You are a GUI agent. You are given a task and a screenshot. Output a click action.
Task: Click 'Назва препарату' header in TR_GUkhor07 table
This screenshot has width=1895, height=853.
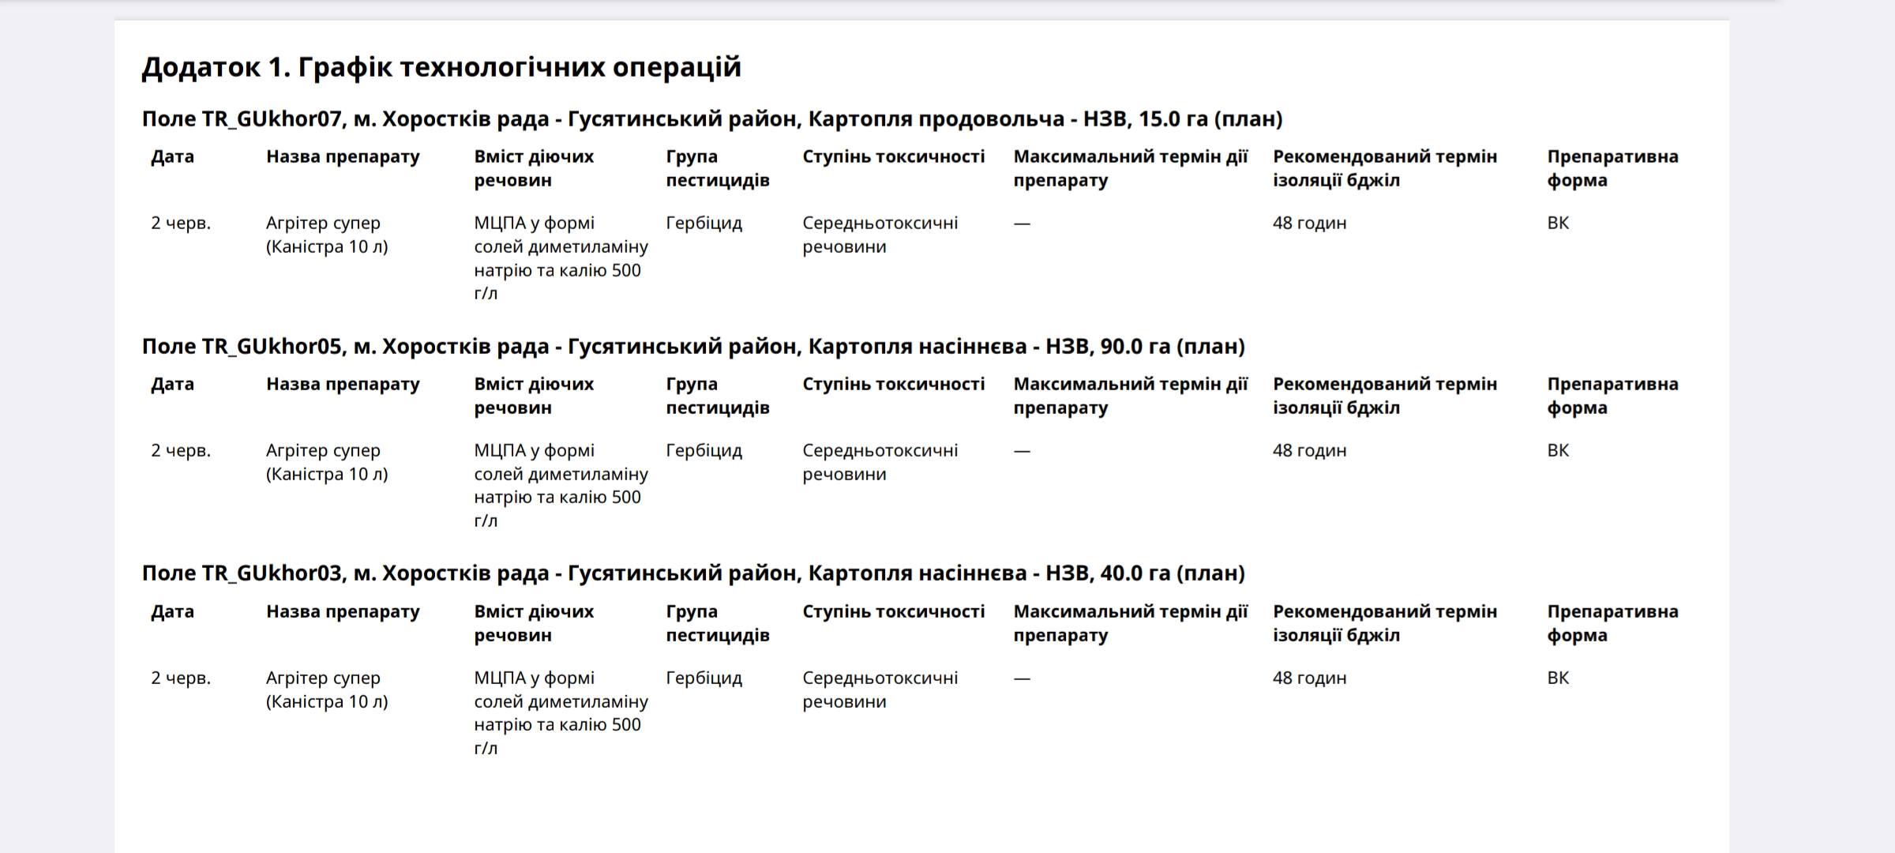coord(343,157)
